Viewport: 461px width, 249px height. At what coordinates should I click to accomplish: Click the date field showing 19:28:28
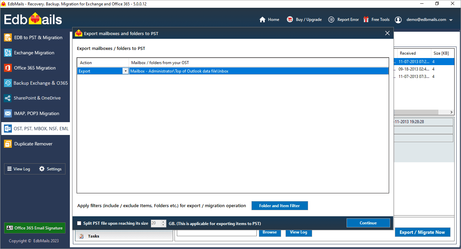423,122
